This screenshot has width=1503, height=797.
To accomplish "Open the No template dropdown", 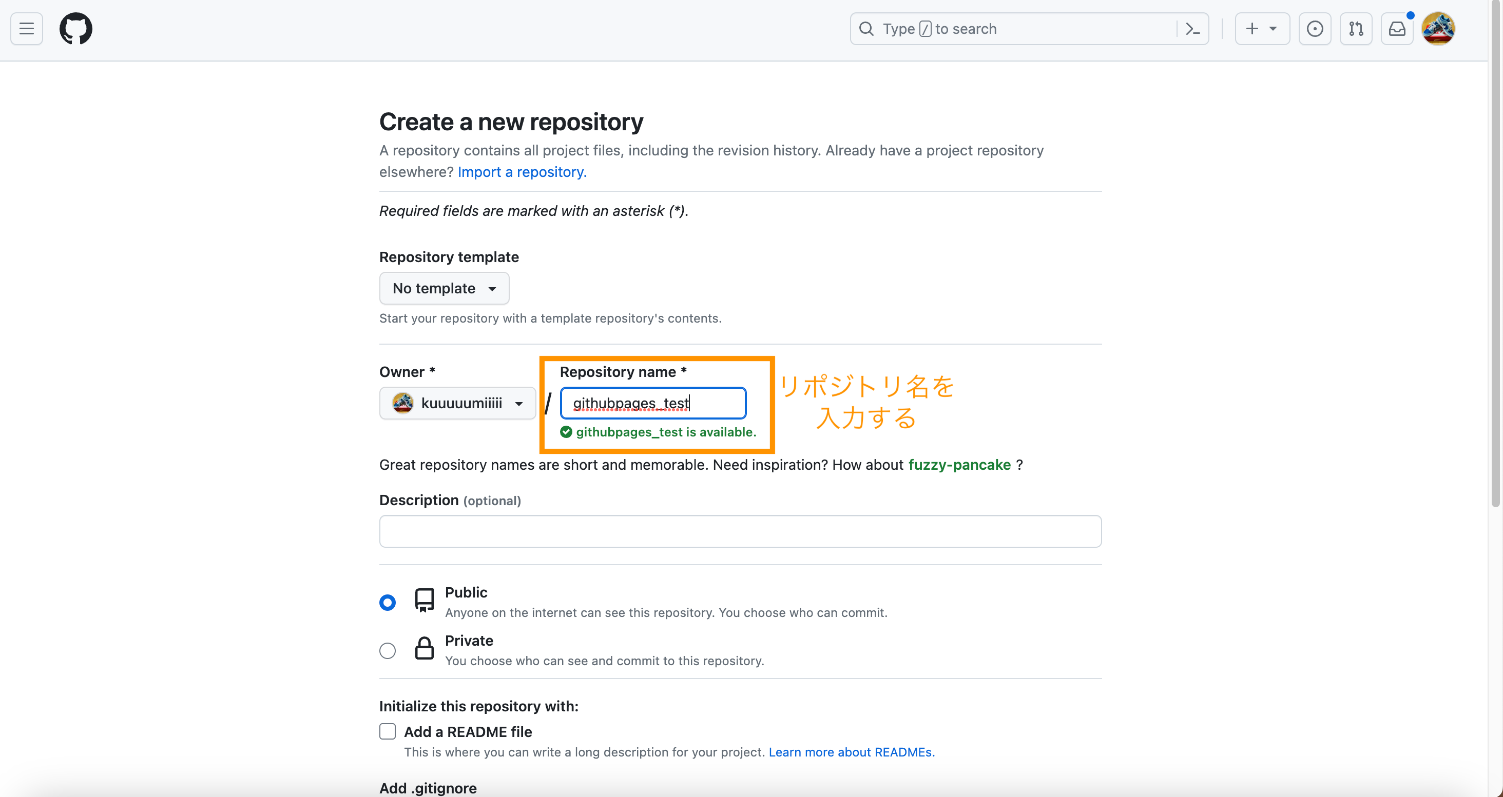I will coord(444,288).
